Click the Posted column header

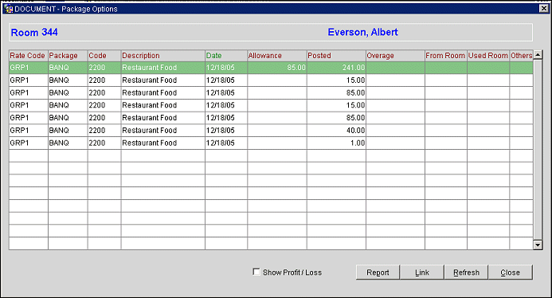[336, 56]
